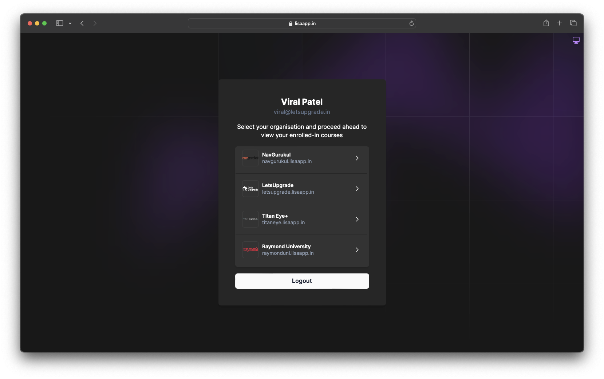Click the Logout button
The width and height of the screenshot is (604, 379).
coord(302,281)
